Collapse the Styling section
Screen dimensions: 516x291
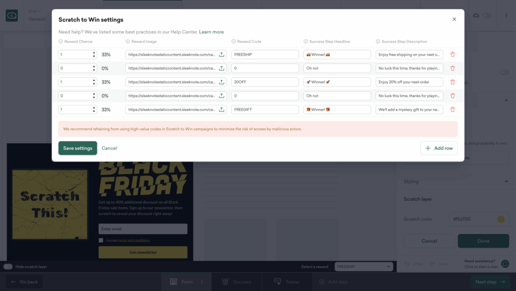click(x=506, y=182)
